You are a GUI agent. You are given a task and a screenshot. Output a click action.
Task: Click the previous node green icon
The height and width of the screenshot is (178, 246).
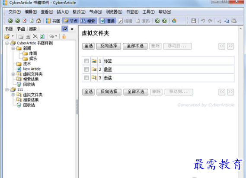click(x=157, y=21)
